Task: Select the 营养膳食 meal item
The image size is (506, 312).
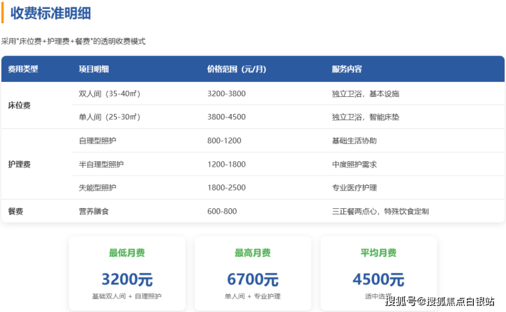Action: (94, 212)
